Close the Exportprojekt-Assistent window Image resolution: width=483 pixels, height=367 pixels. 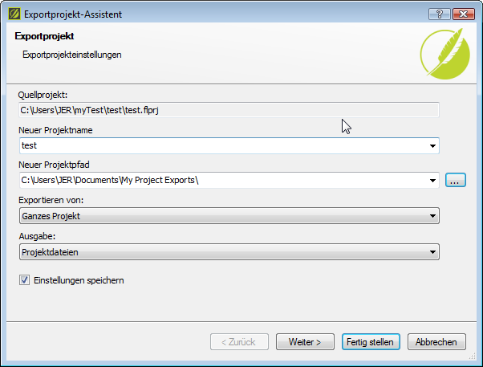[463, 14]
